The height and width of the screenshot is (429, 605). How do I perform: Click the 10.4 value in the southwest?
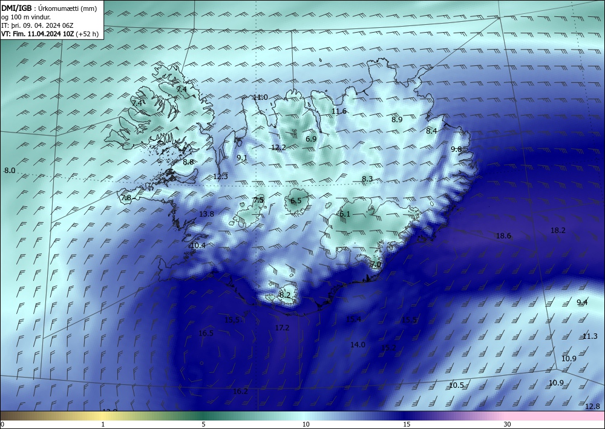coord(198,246)
